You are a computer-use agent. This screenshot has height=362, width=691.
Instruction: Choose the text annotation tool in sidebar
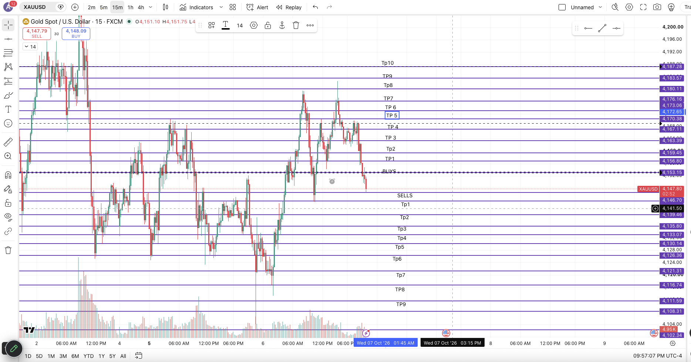coord(8,109)
